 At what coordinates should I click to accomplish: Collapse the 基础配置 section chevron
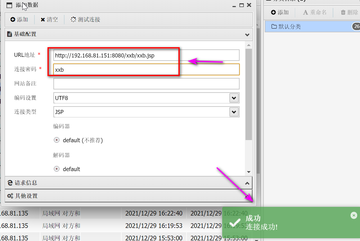[x=247, y=35]
